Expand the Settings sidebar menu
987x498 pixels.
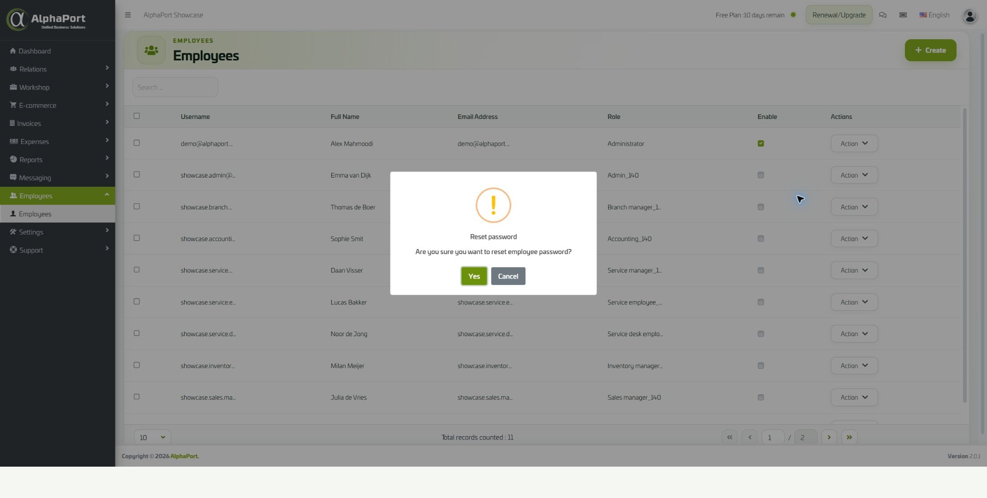(x=58, y=232)
